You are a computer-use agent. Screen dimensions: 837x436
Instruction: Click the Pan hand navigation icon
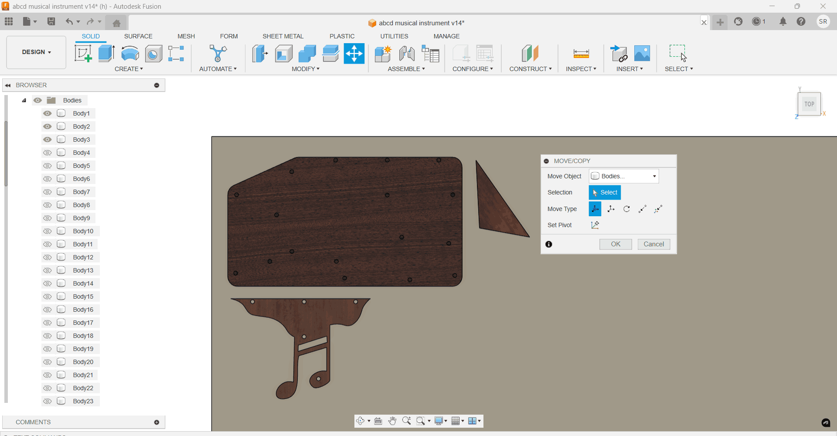pos(392,421)
